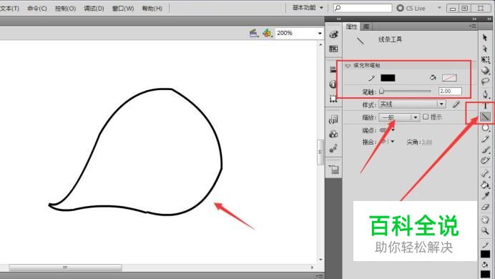495x279 pixels.
Task: Select the Eyedropper tool
Action: pos(485,195)
